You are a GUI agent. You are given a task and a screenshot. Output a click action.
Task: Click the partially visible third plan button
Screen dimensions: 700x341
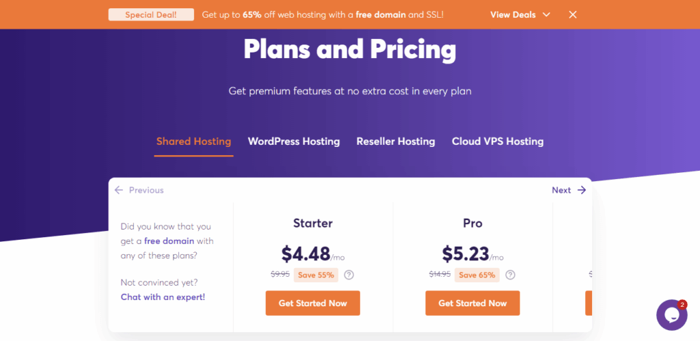[589, 303]
